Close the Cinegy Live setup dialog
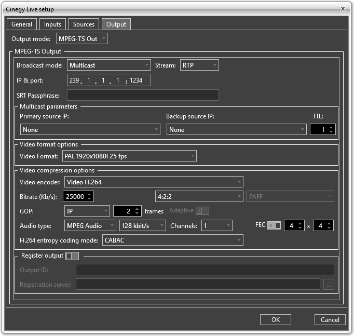This screenshot has width=354, height=336. pyautogui.click(x=343, y=9)
